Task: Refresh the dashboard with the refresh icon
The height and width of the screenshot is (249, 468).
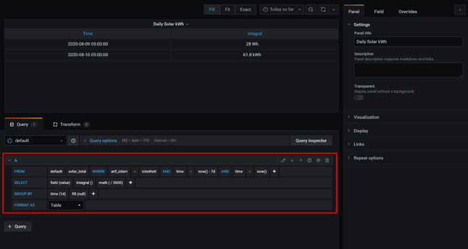Action: 324,9
